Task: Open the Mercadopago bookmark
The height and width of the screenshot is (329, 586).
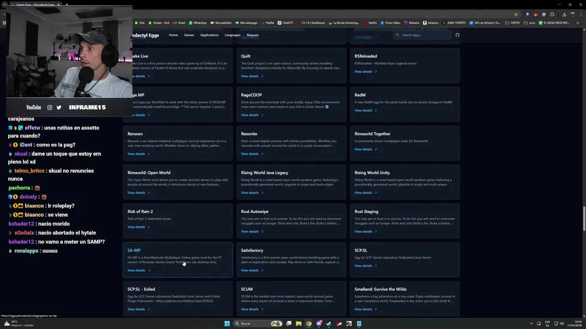Action: click(246, 22)
